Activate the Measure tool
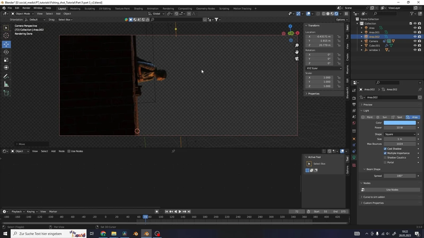The width and height of the screenshot is (424, 238). point(6,84)
